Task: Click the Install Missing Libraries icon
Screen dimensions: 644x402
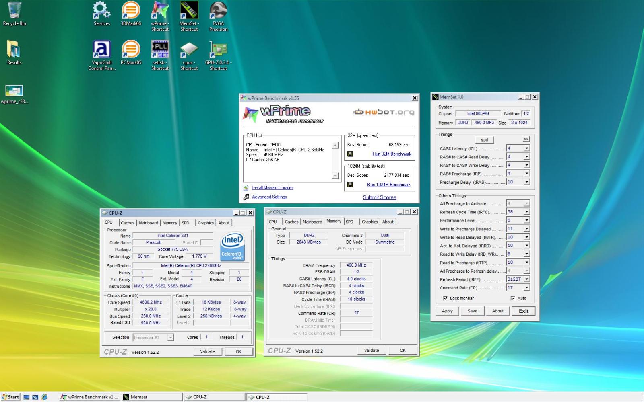Action: [x=246, y=188]
